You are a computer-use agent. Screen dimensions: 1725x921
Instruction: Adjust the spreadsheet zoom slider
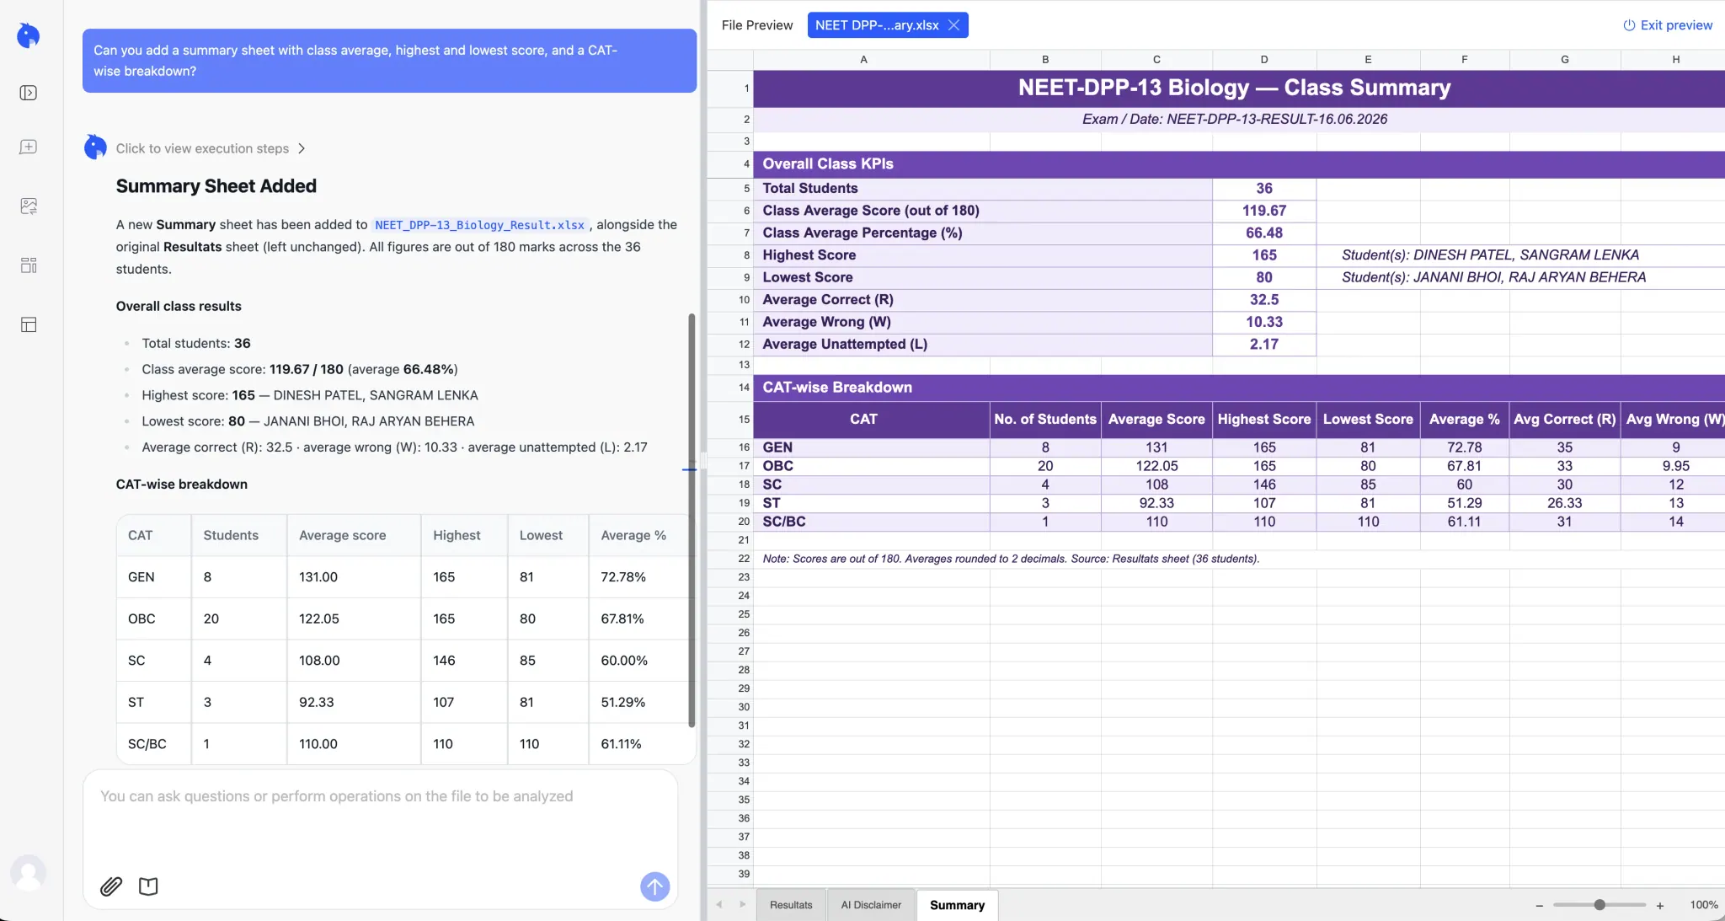(1599, 905)
